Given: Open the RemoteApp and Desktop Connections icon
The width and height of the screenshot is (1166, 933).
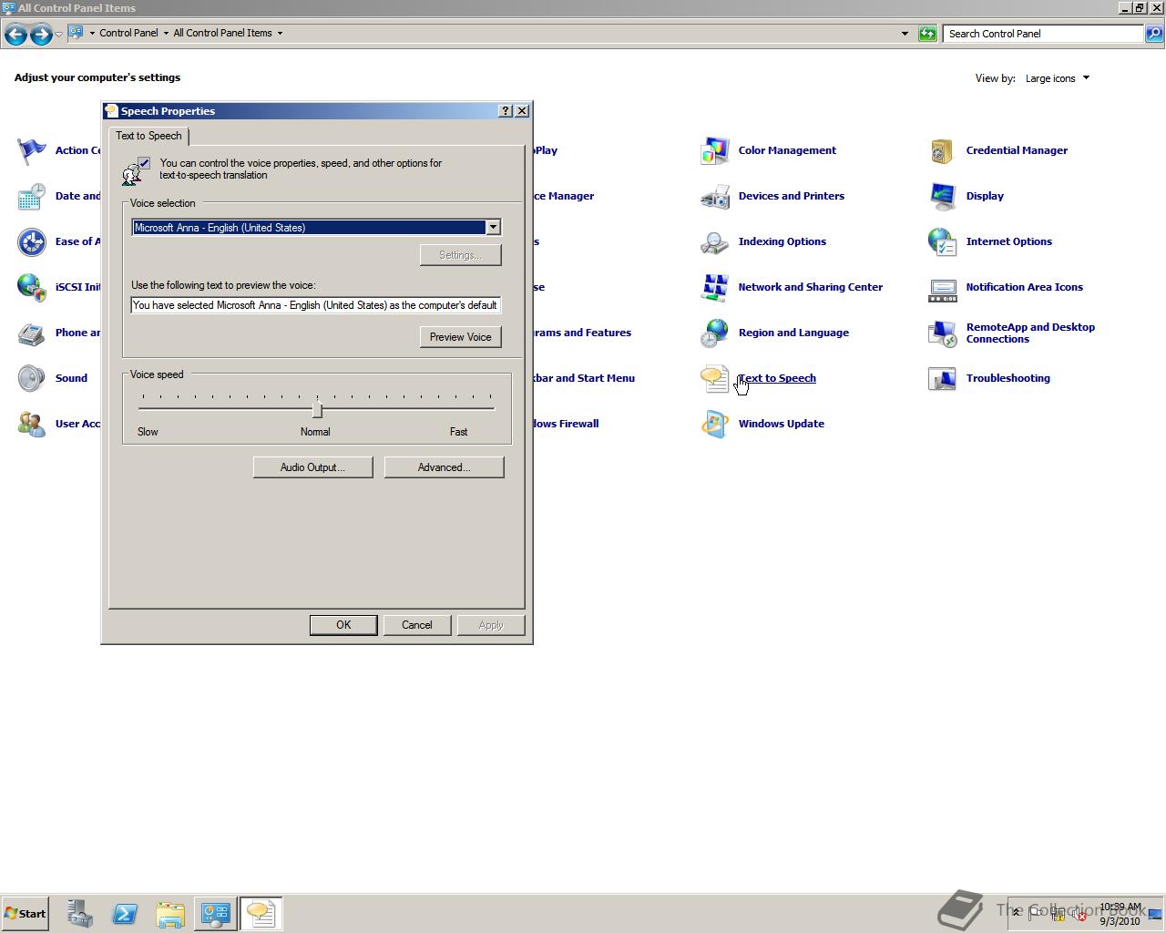Looking at the screenshot, I should [943, 333].
